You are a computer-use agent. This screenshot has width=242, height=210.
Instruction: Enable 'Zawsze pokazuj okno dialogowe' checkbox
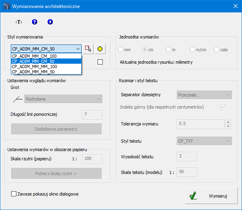(x=14, y=194)
